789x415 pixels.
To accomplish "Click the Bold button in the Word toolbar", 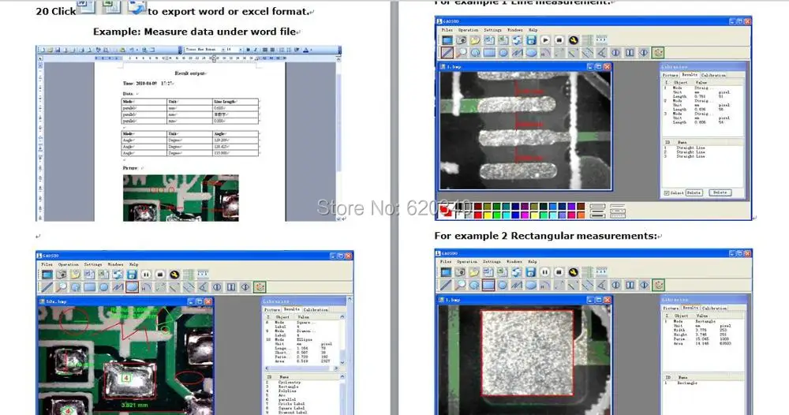I will click(248, 49).
